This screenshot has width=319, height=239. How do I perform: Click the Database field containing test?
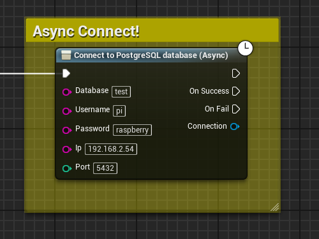121,92
